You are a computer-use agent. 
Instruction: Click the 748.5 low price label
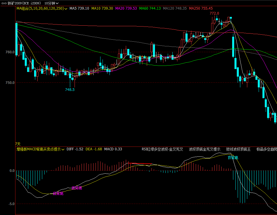(x=70, y=89)
